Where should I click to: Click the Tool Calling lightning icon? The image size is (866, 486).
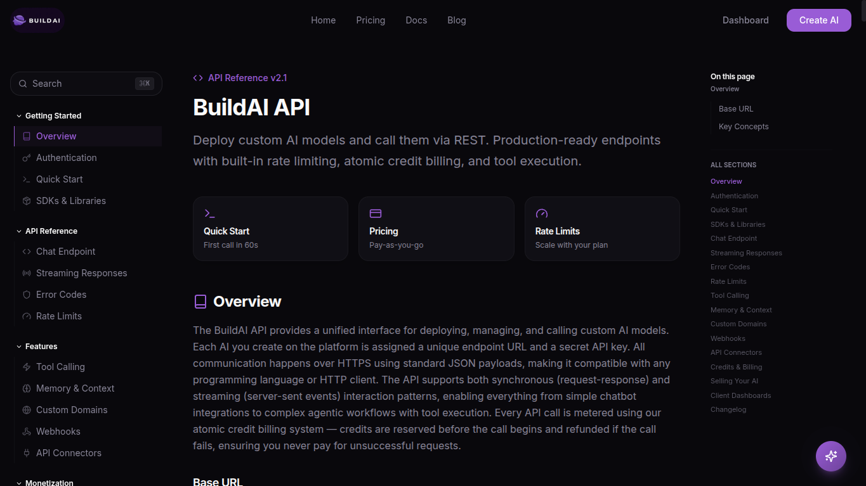pos(27,367)
